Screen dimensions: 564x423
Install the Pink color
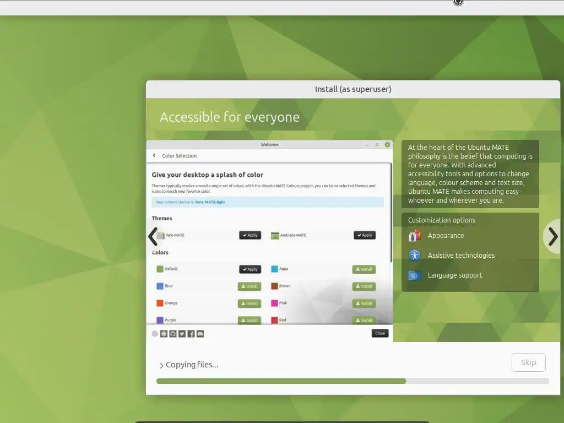[364, 303]
